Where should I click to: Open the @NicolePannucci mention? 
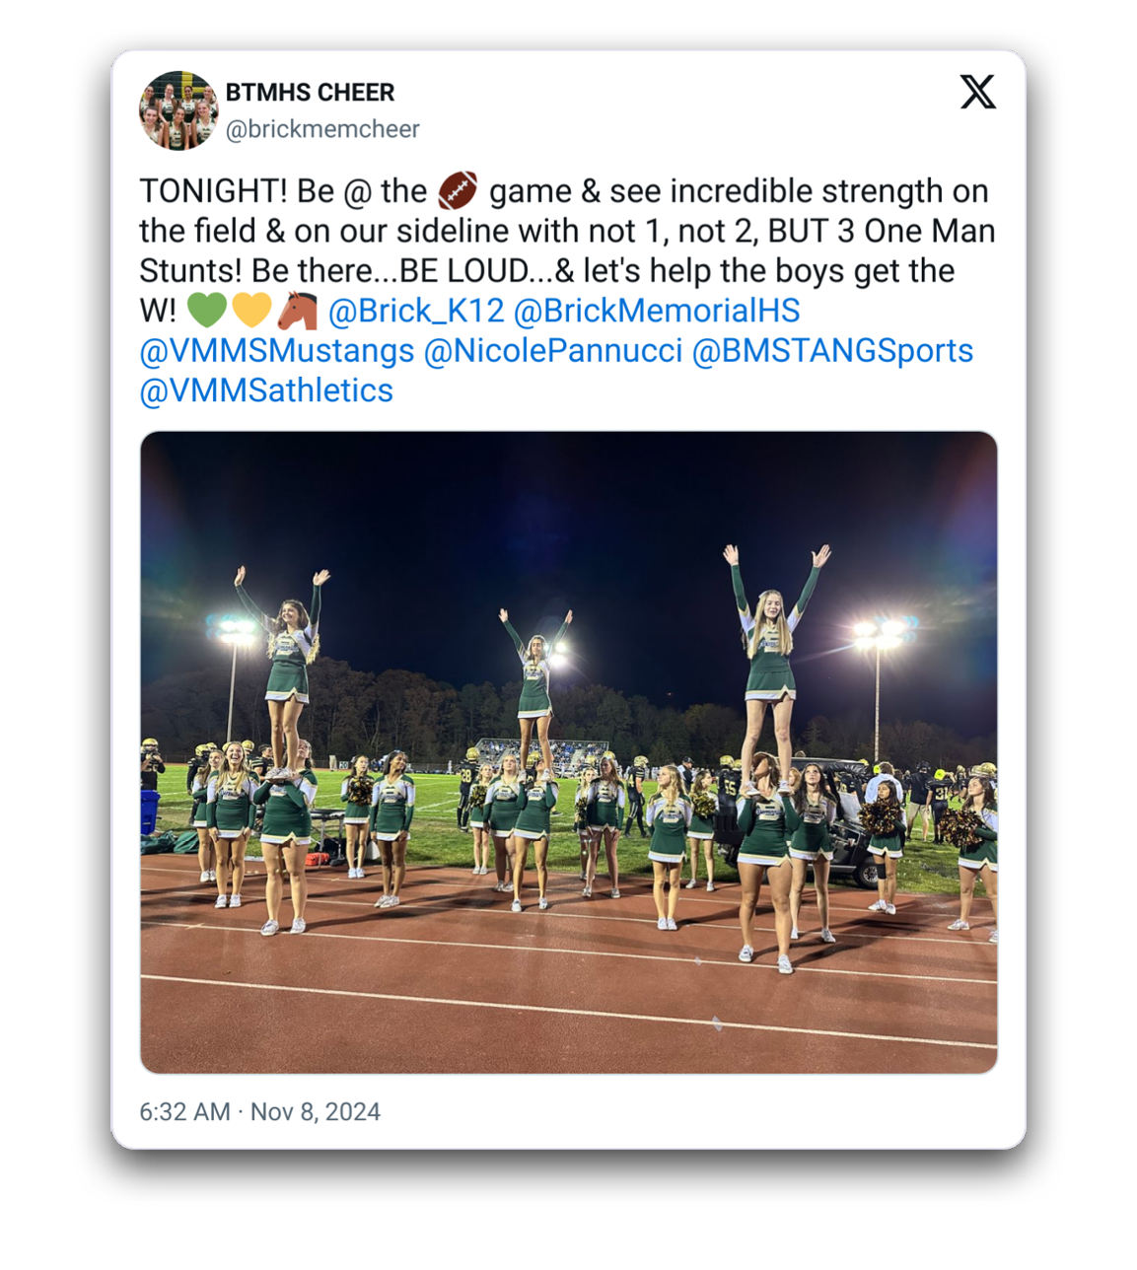553,350
